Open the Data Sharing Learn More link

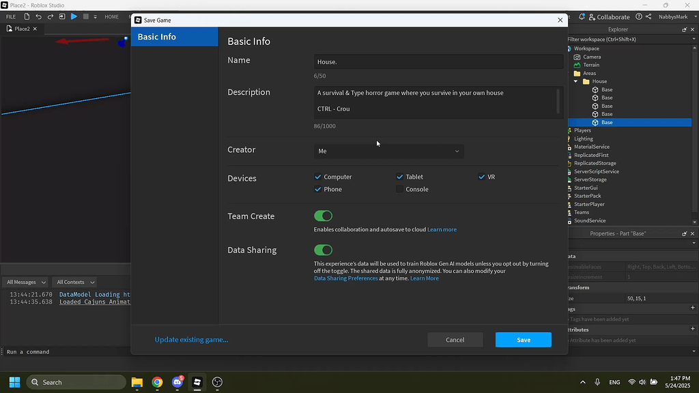[x=425, y=278]
